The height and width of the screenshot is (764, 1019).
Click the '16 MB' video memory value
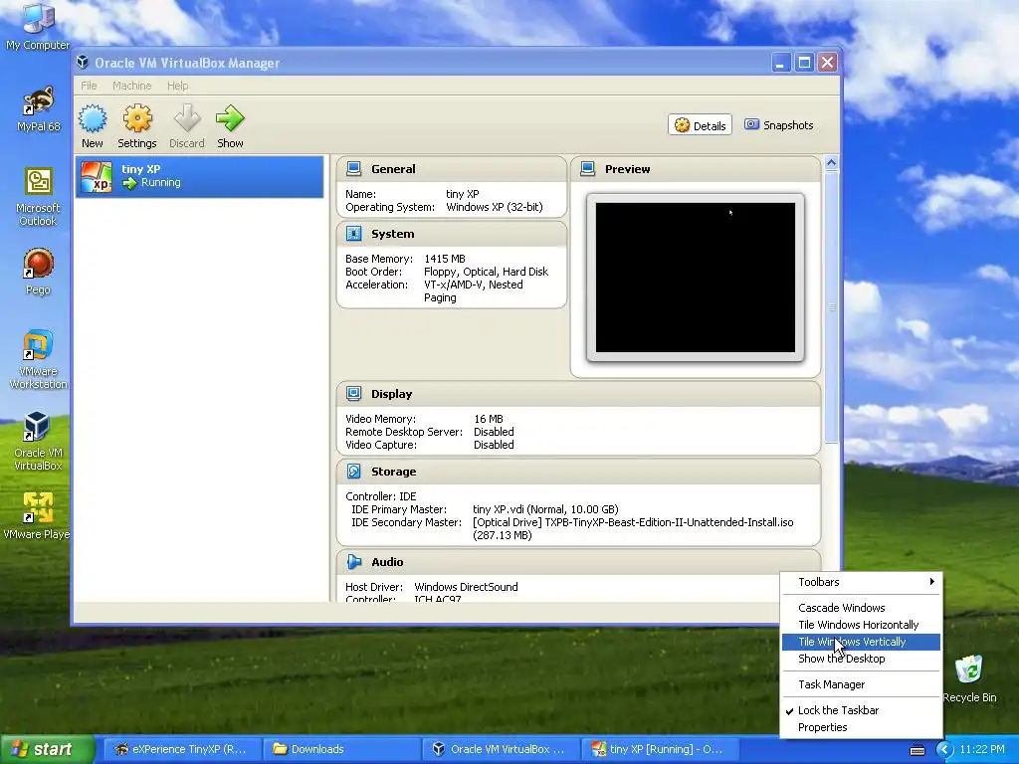(488, 419)
